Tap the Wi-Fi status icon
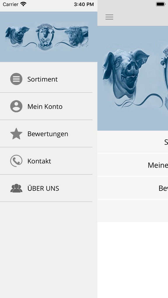 (x=23, y=4)
